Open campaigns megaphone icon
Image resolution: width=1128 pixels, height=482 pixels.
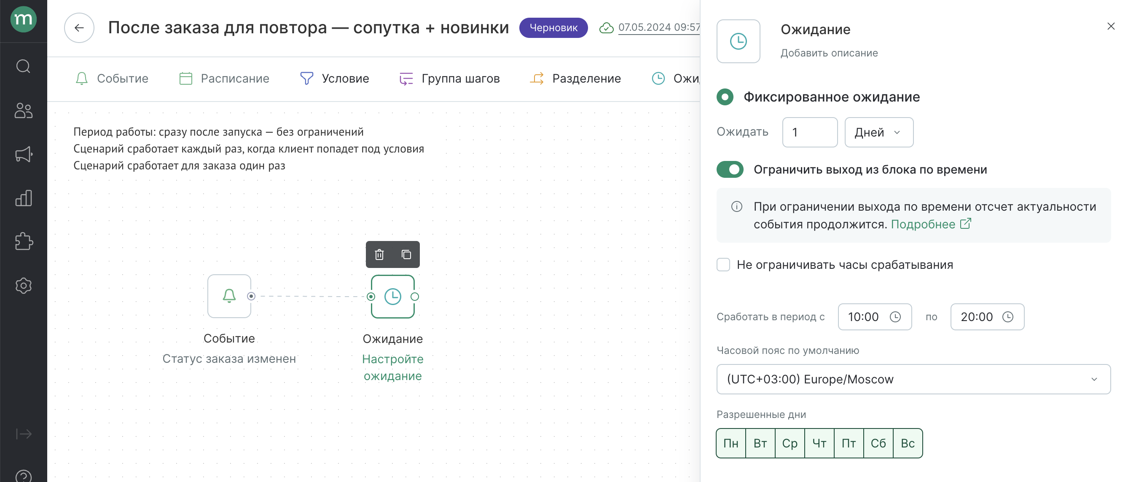(x=23, y=154)
